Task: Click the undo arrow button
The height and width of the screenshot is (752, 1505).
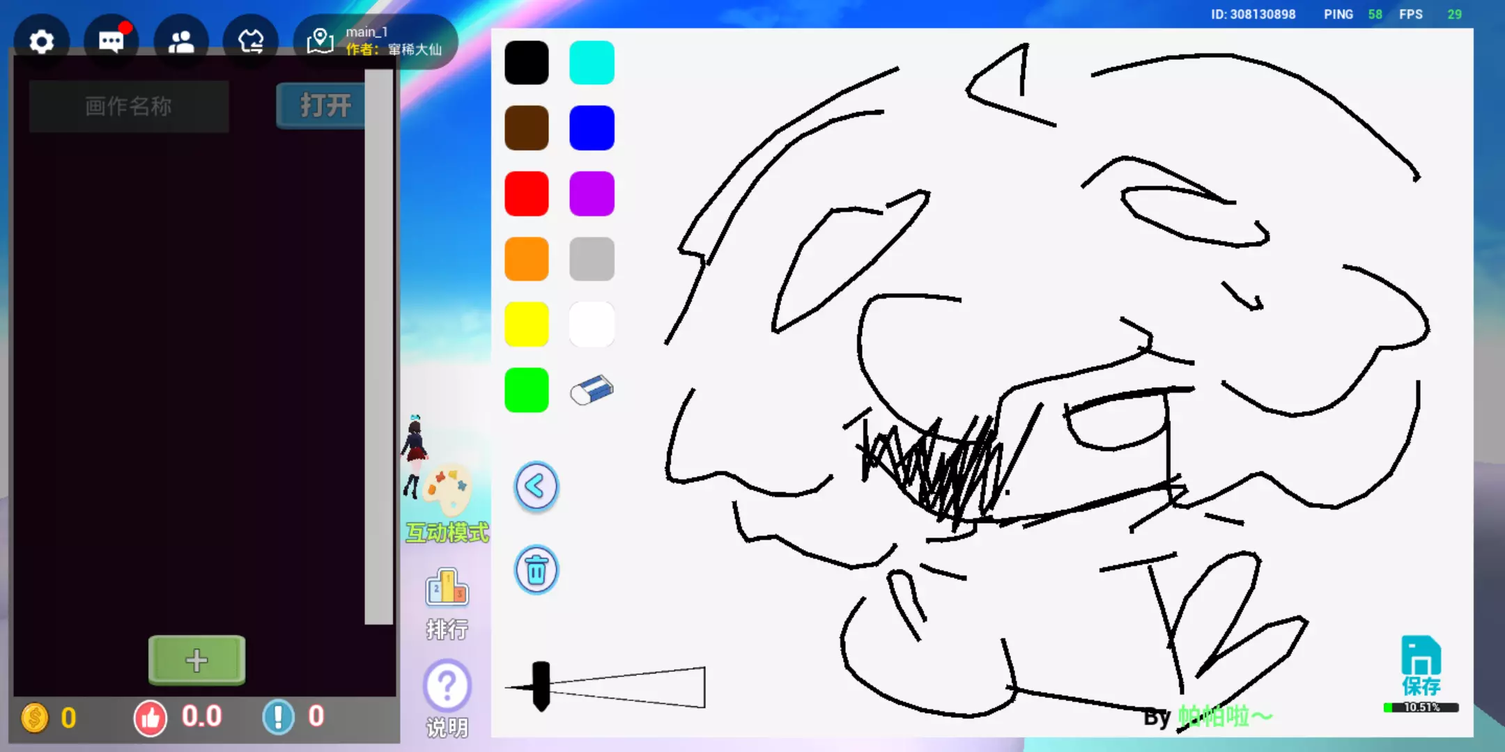Action: coord(536,486)
